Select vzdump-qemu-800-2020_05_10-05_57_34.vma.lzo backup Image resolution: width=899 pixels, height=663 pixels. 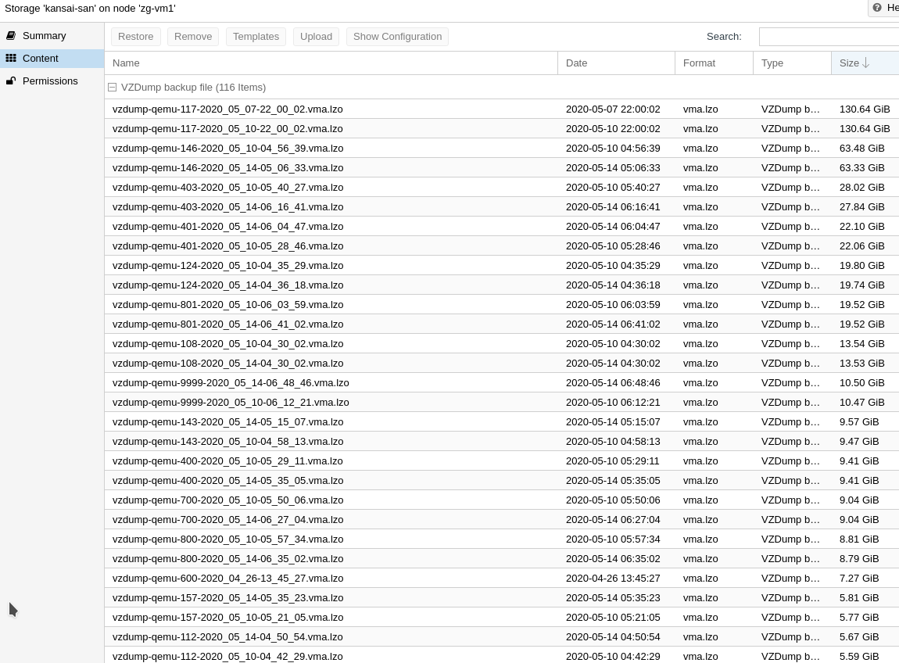pos(502,539)
